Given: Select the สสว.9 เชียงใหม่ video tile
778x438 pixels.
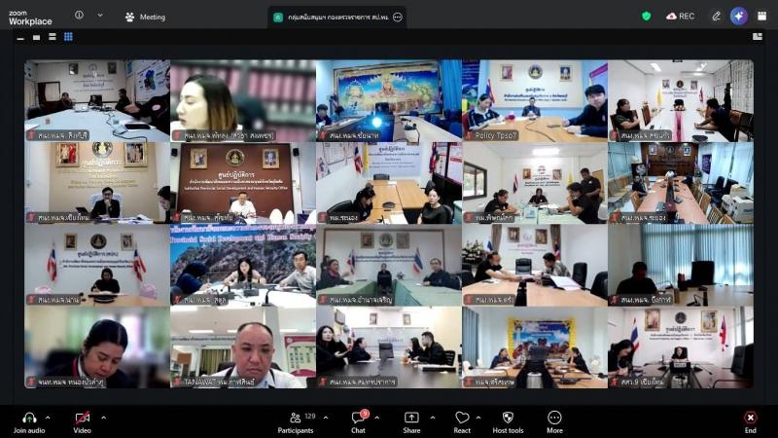Looking at the screenshot, I should (x=681, y=347).
